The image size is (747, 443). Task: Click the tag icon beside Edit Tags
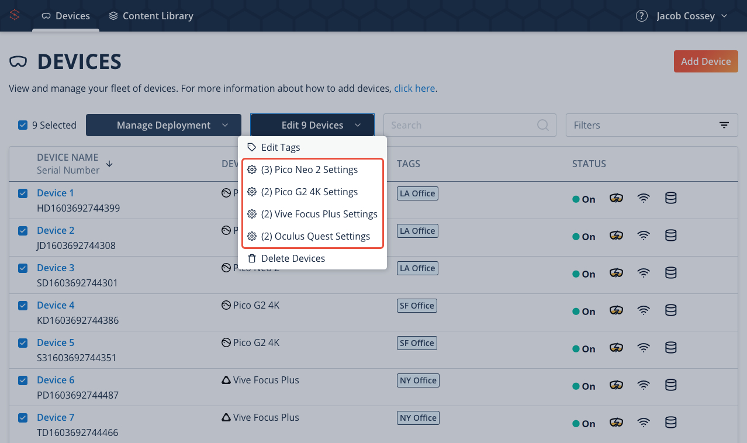pos(252,147)
